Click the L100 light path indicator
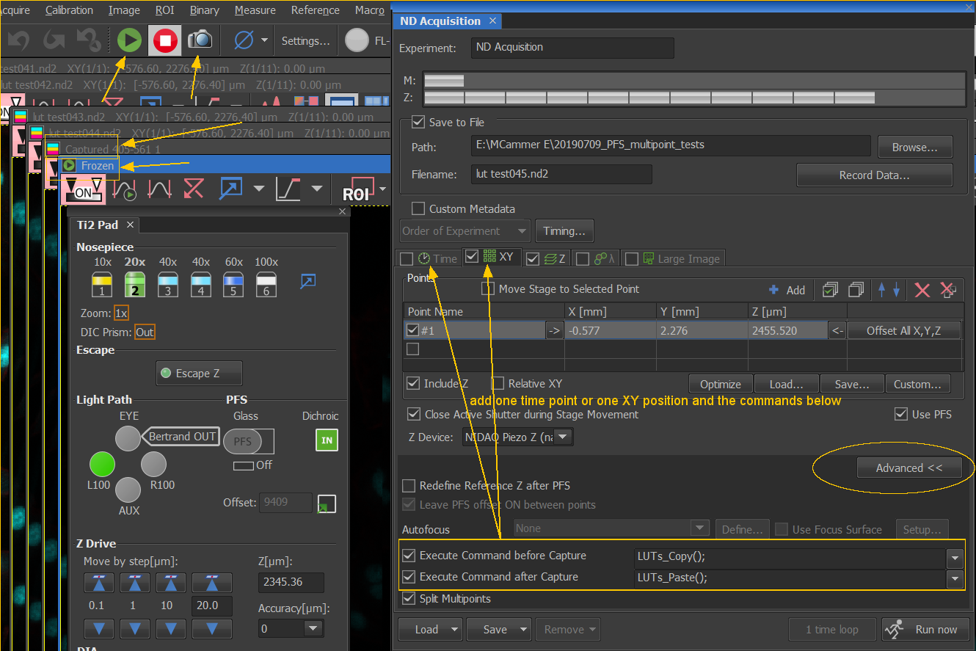Screen dimensions: 976x651 click(x=103, y=465)
